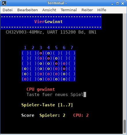Screen dimensions: 127x135
Task: Click column number 7 header
Action: (x=72, y=48)
